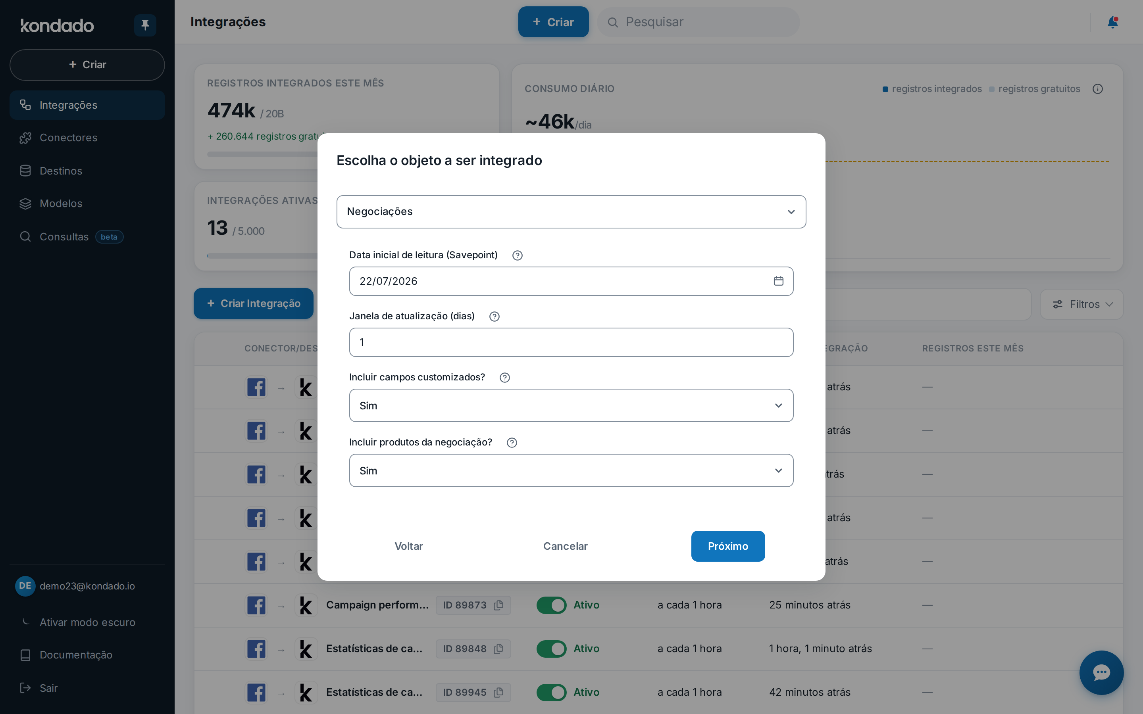Show help for Data inicial de leitura
Screen dimensions: 1143x714
click(x=517, y=255)
